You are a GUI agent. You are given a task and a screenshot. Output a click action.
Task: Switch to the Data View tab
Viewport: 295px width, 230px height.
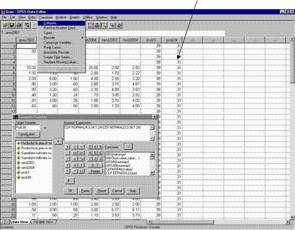pyautogui.click(x=20, y=222)
